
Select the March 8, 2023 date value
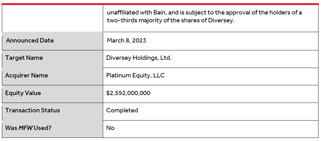click(x=127, y=41)
